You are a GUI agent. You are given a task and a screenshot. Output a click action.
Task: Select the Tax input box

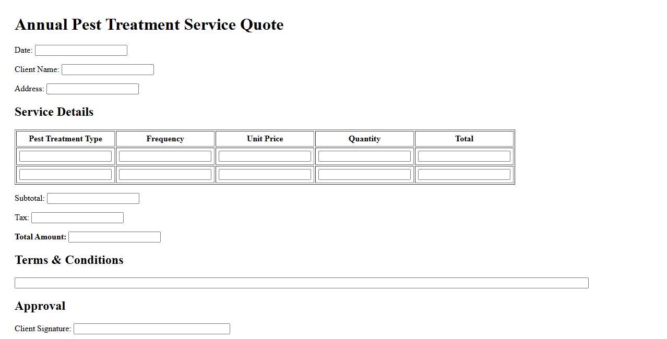[77, 218]
